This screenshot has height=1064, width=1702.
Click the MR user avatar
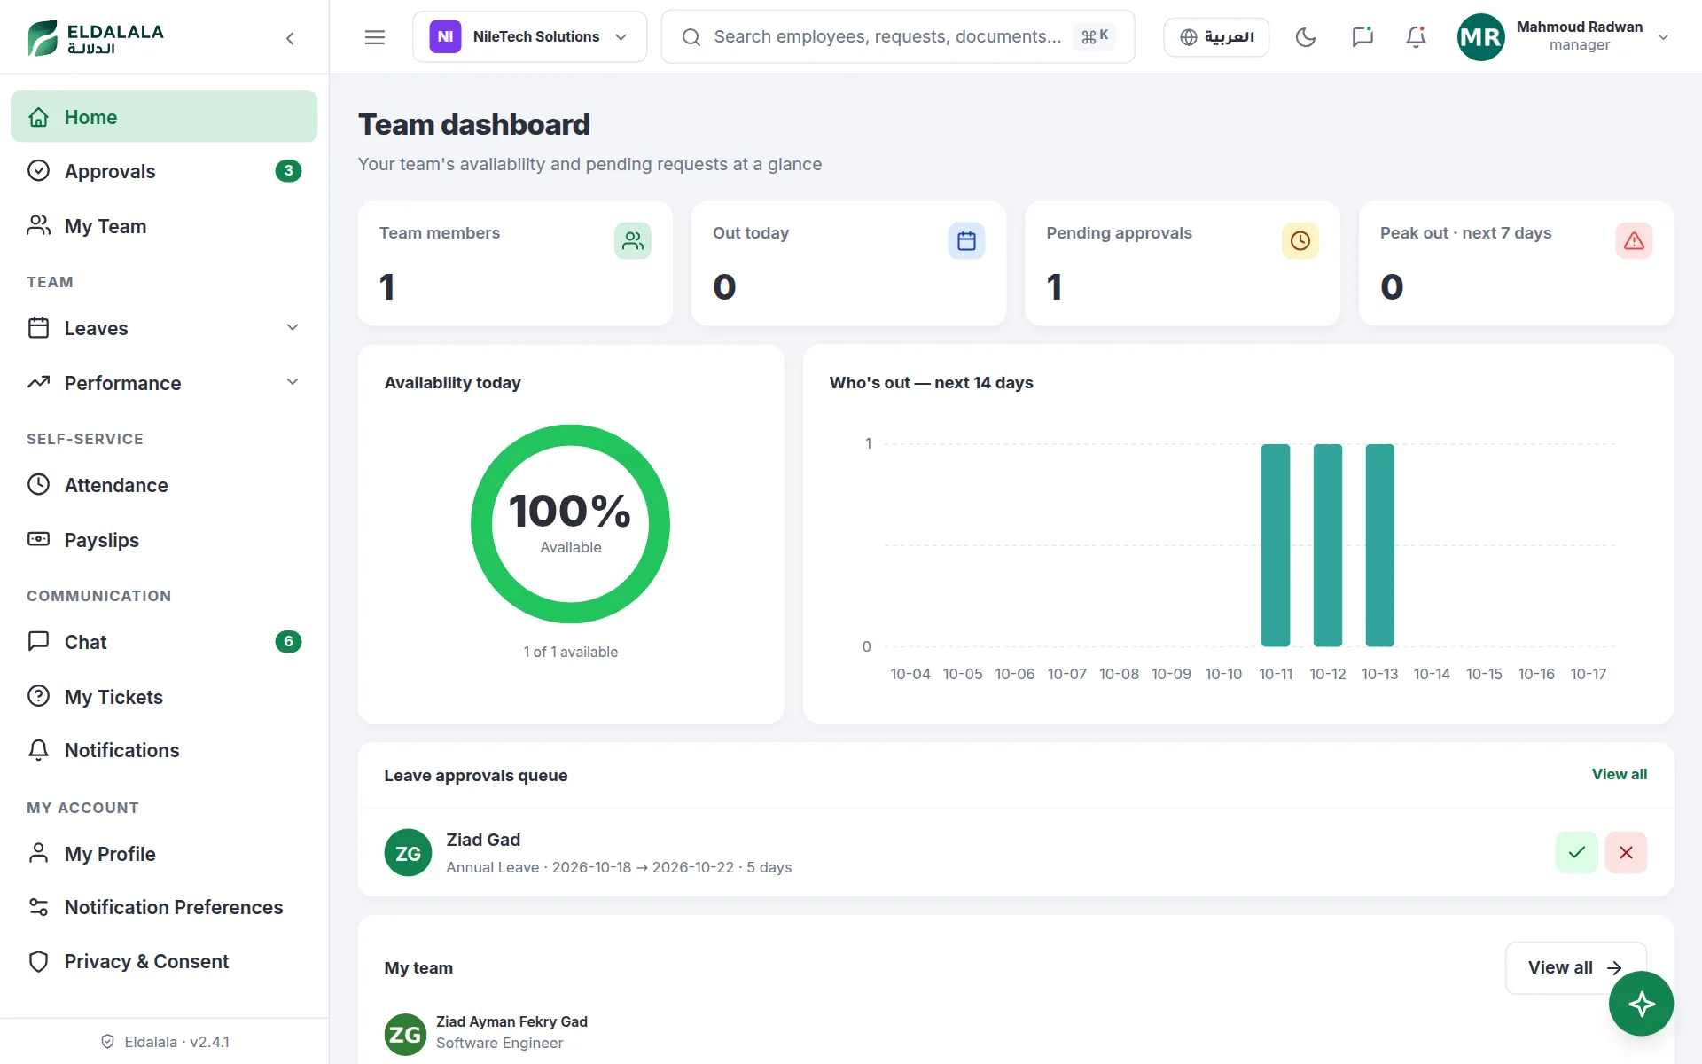pos(1480,37)
